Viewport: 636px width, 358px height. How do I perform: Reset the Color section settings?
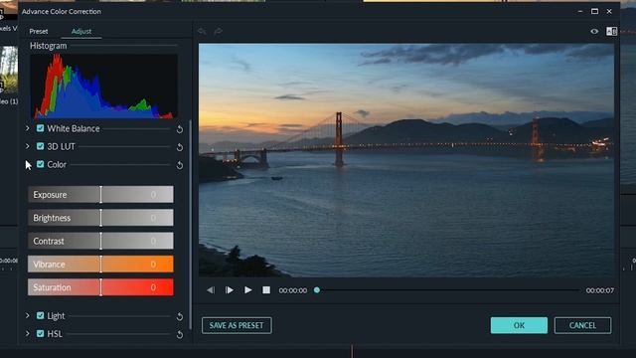coord(180,165)
